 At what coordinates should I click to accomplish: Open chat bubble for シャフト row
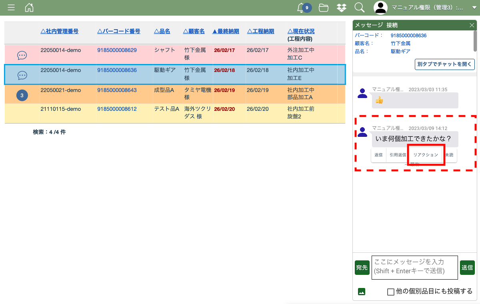pos(22,56)
